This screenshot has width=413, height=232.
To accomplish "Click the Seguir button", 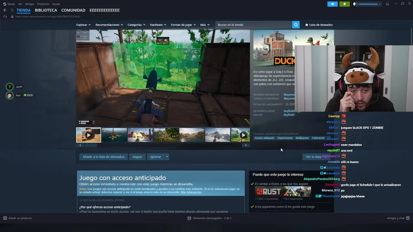I will (137, 157).
